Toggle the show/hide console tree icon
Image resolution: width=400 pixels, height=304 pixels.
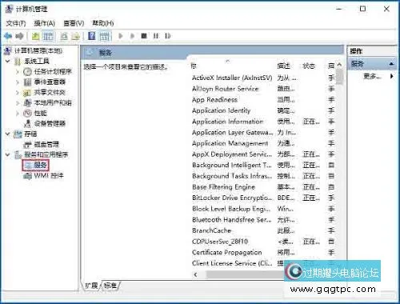(x=48, y=36)
